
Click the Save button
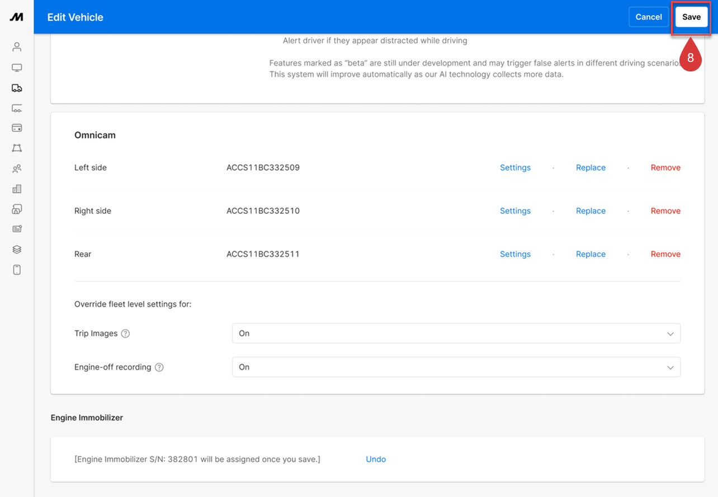point(691,17)
